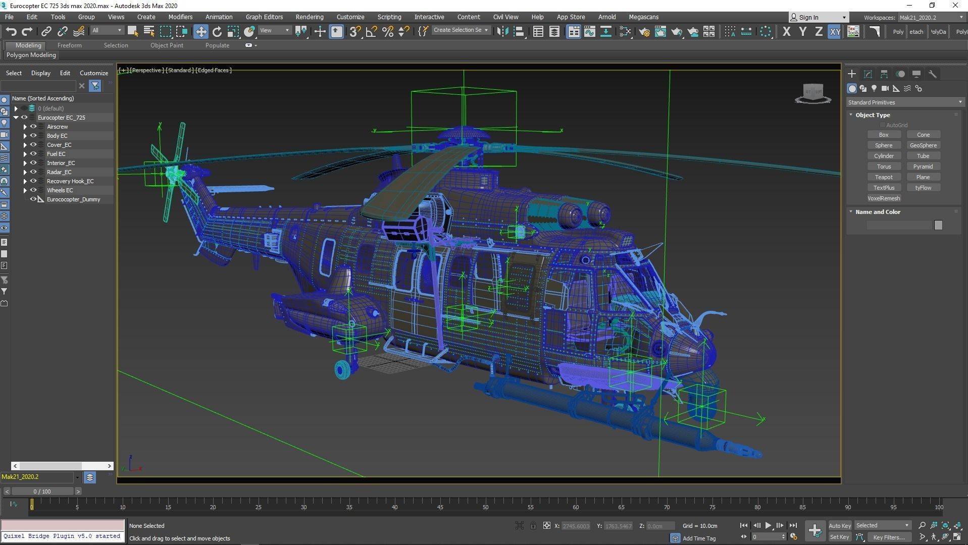Screen dimensions: 968x545
Task: Click the time slider showing 0 / 100
Action: (x=42, y=492)
